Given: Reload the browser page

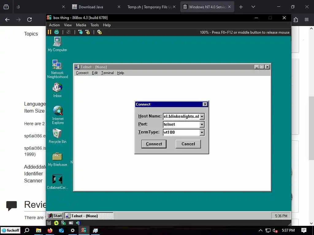Looking at the screenshot, I should (29, 20).
